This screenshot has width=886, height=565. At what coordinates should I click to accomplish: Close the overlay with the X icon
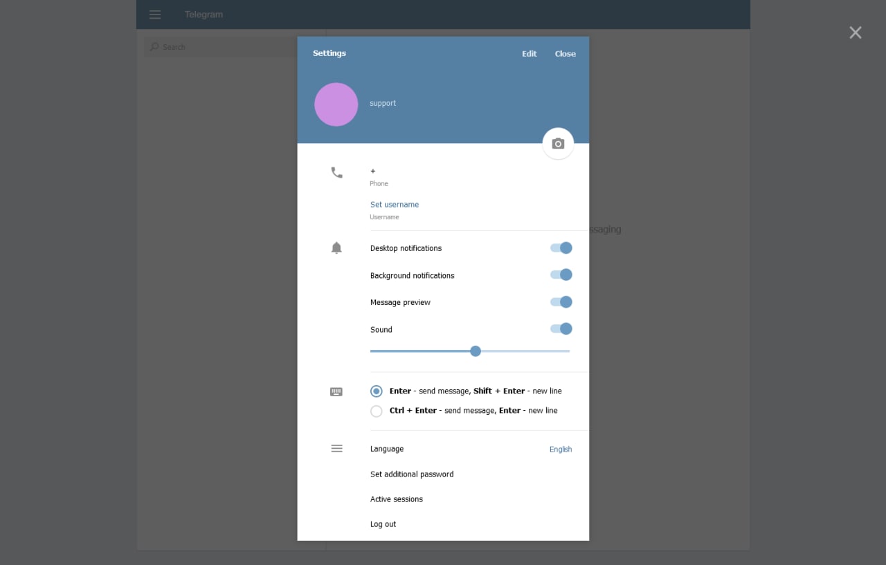pyautogui.click(x=856, y=33)
